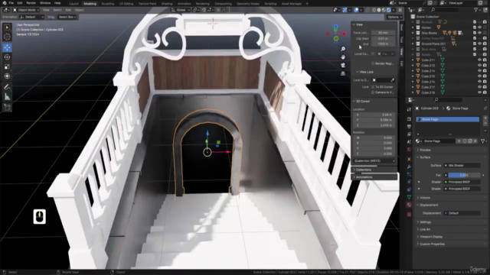Disable render camera for Cube.217
Screen dimensions: 490x275
click(485, 87)
